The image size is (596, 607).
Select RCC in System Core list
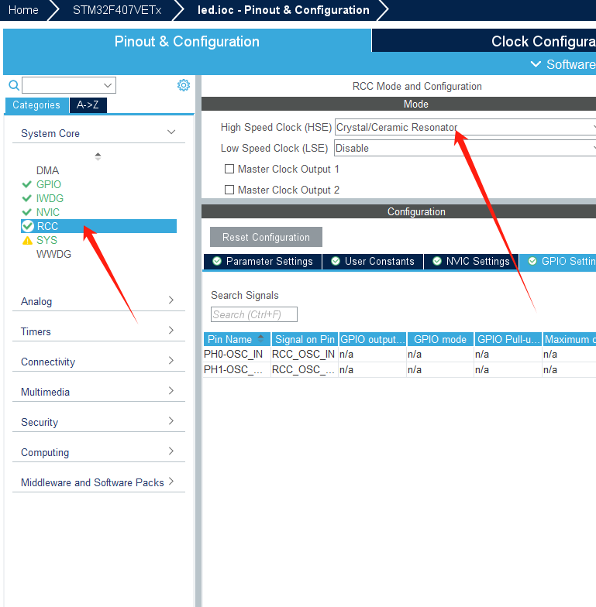[98, 226]
